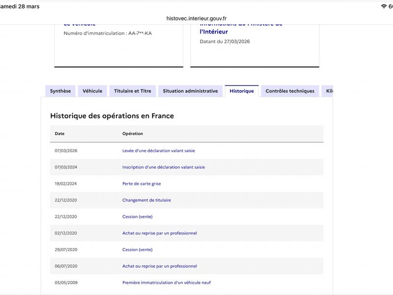Click Première immatriculation d'un véhicule neuf
The width and height of the screenshot is (393, 295).
(167, 283)
